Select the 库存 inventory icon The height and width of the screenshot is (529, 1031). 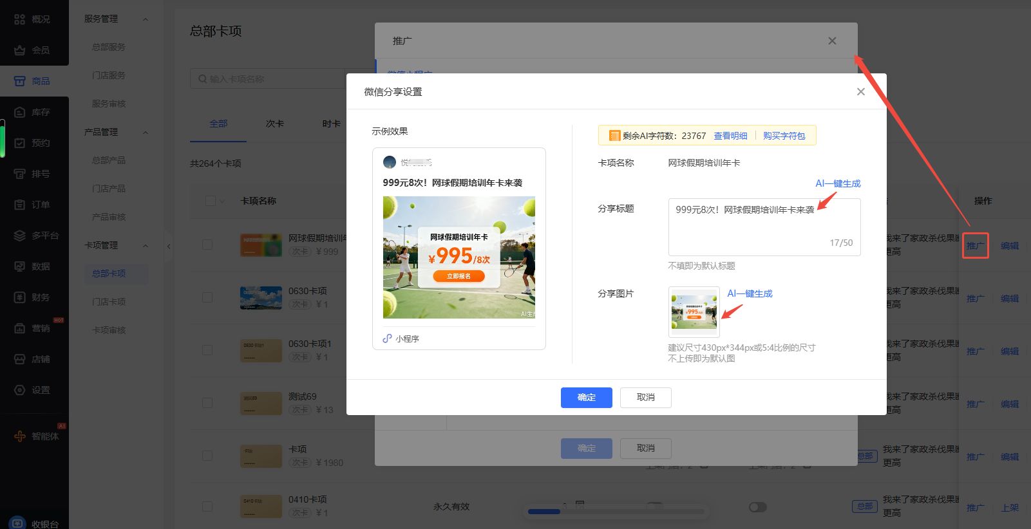(19, 112)
